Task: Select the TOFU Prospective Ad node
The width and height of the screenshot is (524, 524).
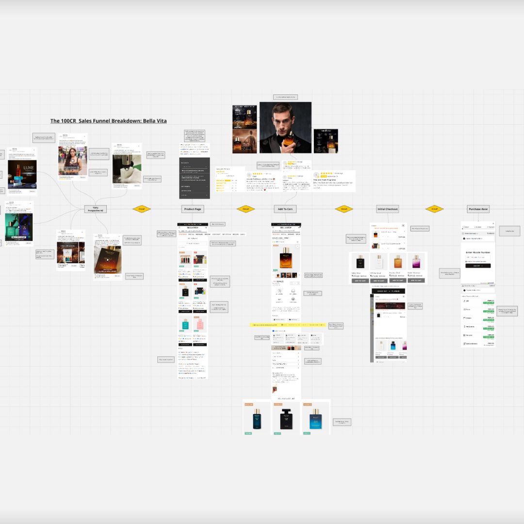Action: click(95, 209)
